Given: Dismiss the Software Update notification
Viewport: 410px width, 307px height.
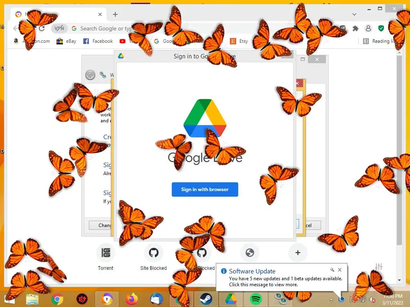Looking at the screenshot, I should tap(340, 270).
